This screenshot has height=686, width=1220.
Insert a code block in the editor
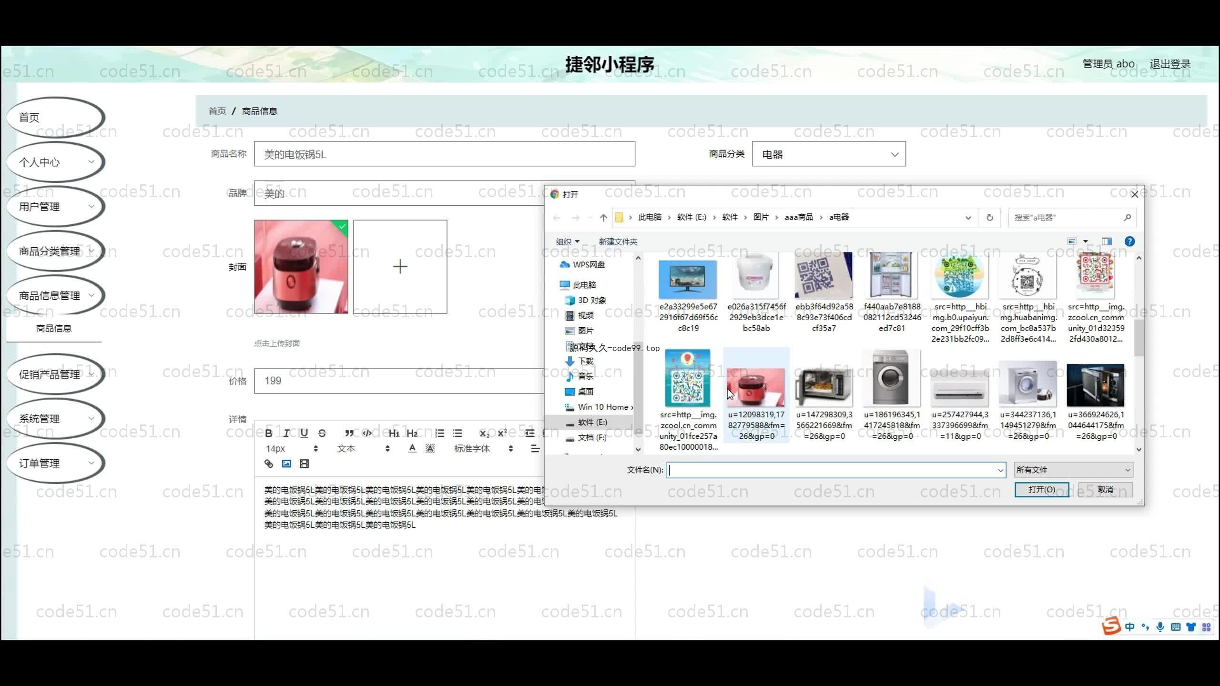tap(367, 433)
